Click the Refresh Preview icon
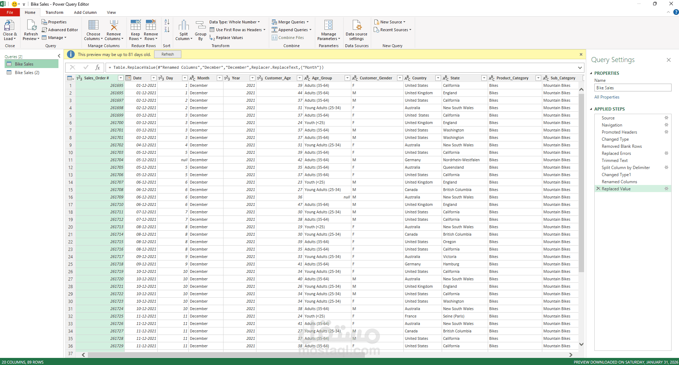The height and width of the screenshot is (365, 679). click(31, 26)
